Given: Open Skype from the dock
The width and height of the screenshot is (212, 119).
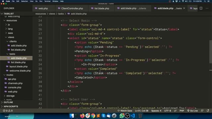Looking at the screenshot, I should pos(104,116).
